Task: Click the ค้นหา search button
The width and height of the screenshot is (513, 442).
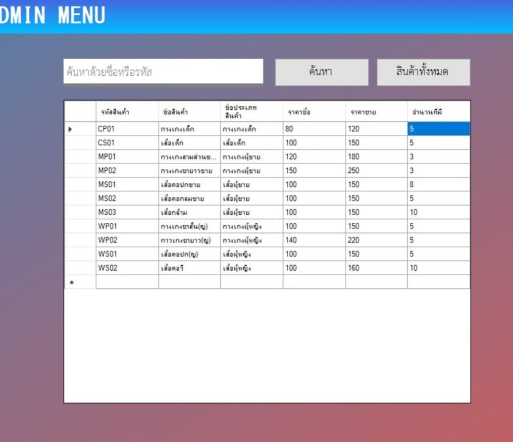Action: [322, 72]
